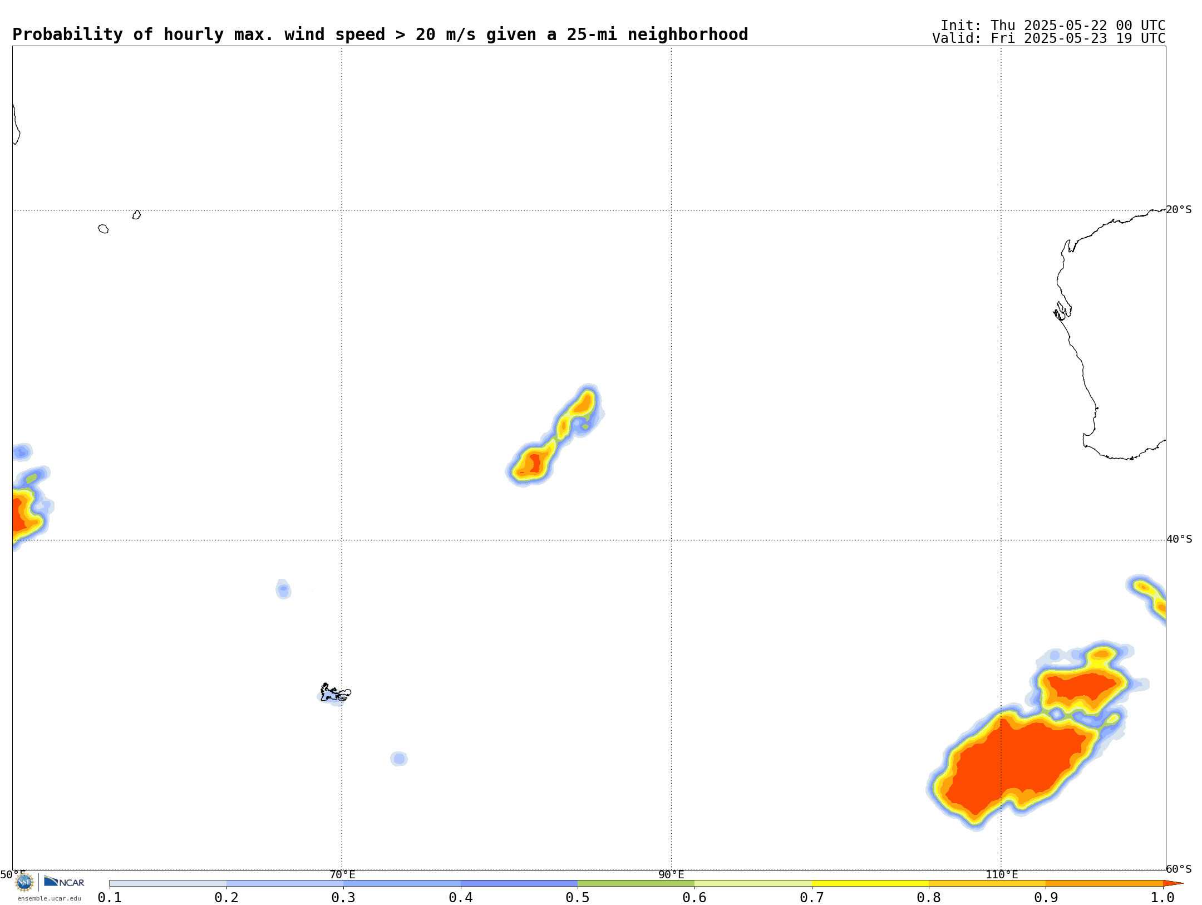The width and height of the screenshot is (1202, 905).
Task: Click the 0.5 colorbar tick label
Action: pos(578,898)
